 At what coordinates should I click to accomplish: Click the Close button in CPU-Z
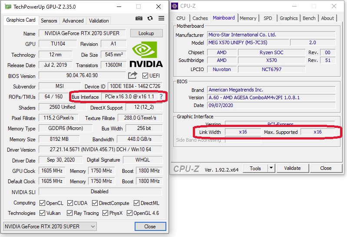point(326,168)
